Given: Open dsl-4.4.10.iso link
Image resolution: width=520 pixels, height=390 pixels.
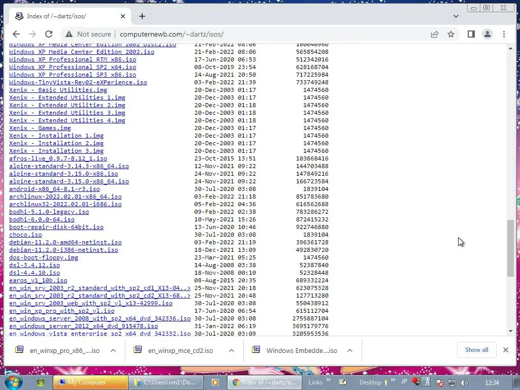Looking at the screenshot, I should pos(35,273).
